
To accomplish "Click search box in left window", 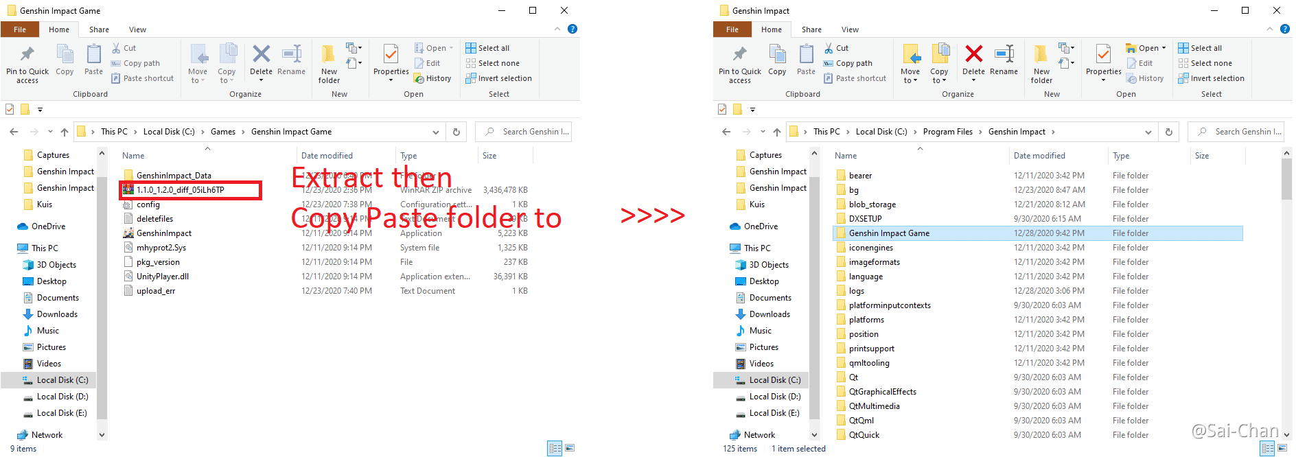I will (x=524, y=132).
